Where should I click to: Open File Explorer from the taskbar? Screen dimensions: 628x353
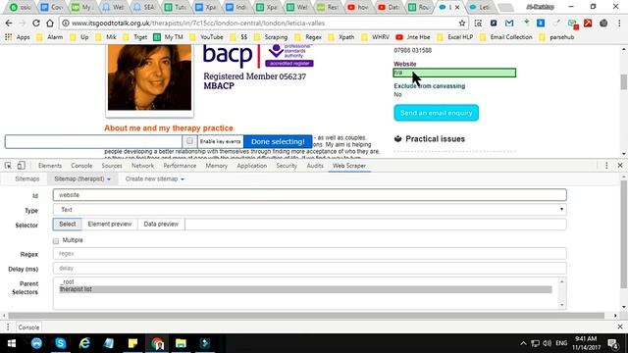point(181,343)
